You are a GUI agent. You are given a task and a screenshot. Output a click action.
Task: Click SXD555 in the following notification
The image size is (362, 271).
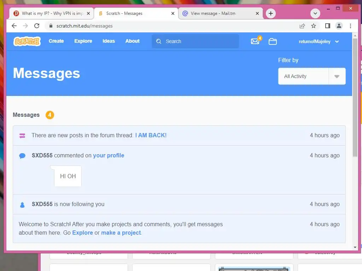pos(42,204)
